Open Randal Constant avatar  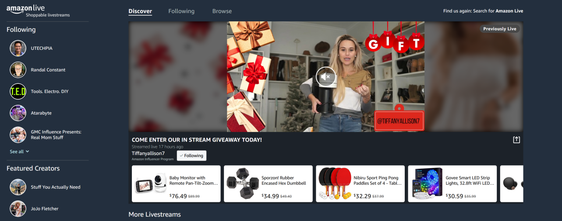coord(18,70)
